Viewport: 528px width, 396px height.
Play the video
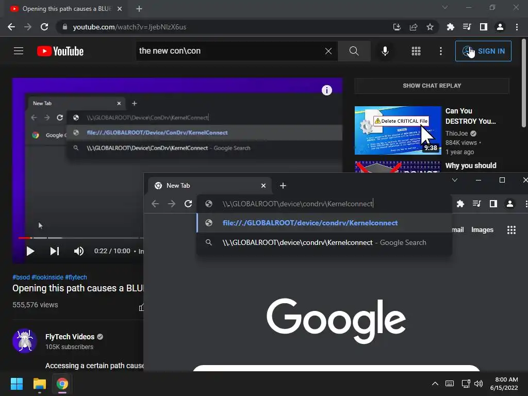click(30, 251)
